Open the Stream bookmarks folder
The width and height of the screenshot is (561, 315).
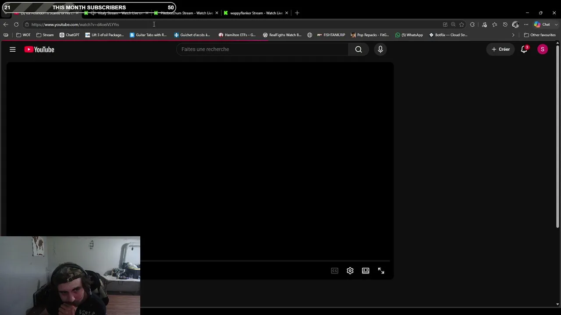pyautogui.click(x=45, y=35)
